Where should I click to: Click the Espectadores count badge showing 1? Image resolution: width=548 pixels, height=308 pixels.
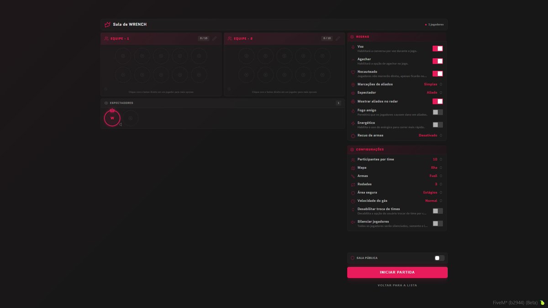[338, 103]
